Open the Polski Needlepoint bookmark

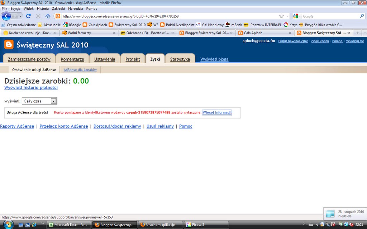coord(177,25)
